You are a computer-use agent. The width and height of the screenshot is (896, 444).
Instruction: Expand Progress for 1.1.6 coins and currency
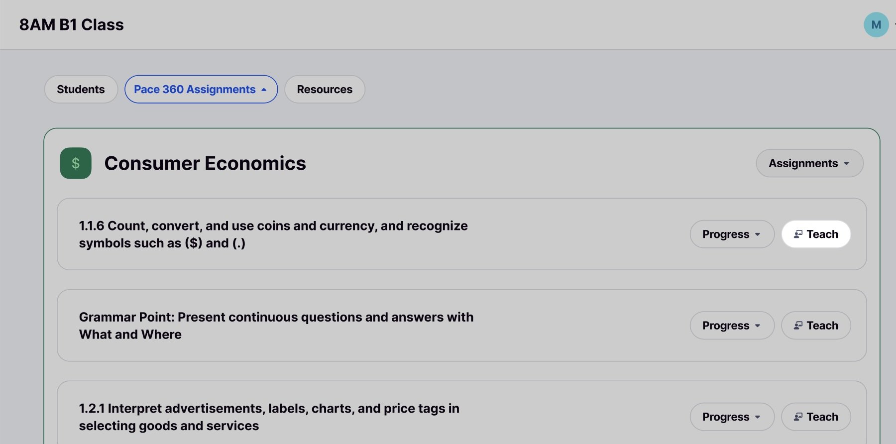[731, 234]
